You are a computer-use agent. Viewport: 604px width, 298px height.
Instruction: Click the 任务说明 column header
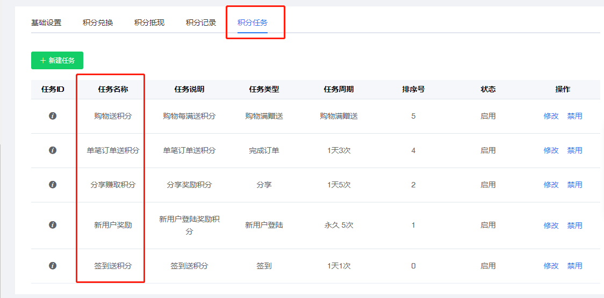(x=189, y=89)
